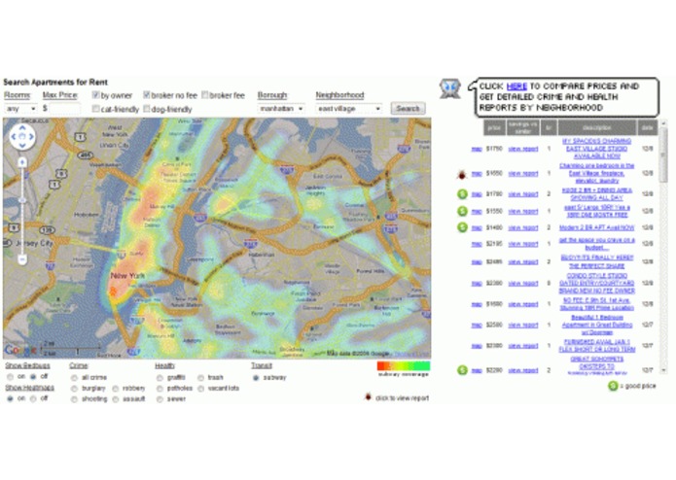Pan the map right with the arrow control
Viewport: 676px width, 480px height.
(x=31, y=136)
